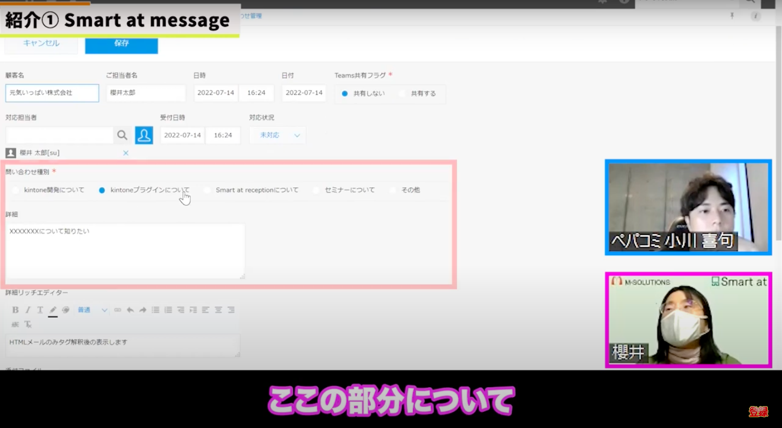Clear text formatting with the Tx icon
The width and height of the screenshot is (782, 428).
[28, 324]
